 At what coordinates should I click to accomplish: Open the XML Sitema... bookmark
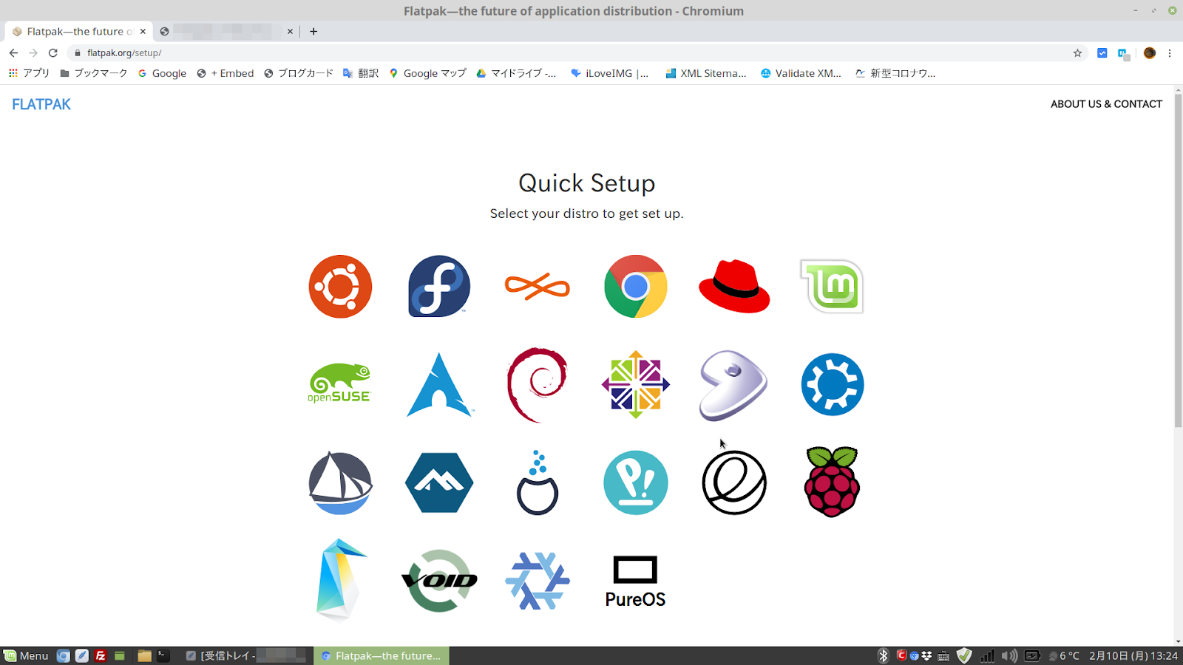click(706, 73)
